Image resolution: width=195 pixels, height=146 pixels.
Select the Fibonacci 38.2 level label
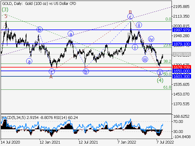[167, 61]
